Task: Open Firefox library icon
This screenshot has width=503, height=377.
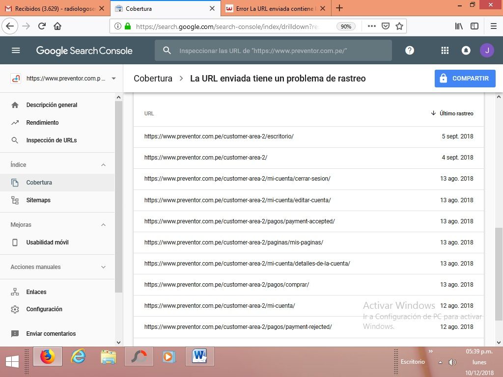Action: 459,26
